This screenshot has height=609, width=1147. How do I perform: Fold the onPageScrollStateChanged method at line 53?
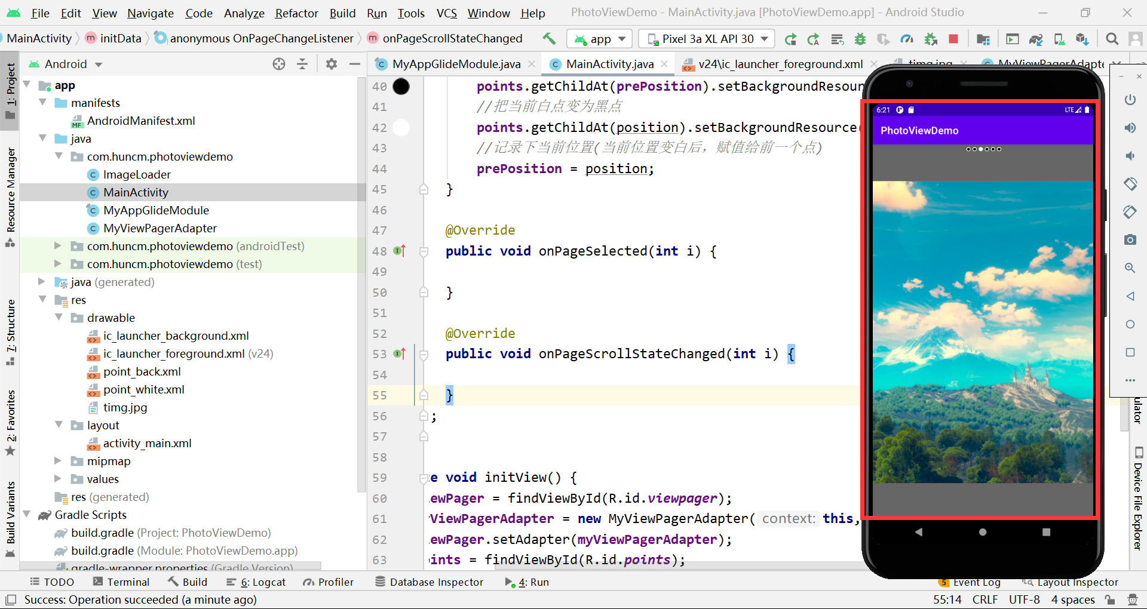(x=424, y=355)
